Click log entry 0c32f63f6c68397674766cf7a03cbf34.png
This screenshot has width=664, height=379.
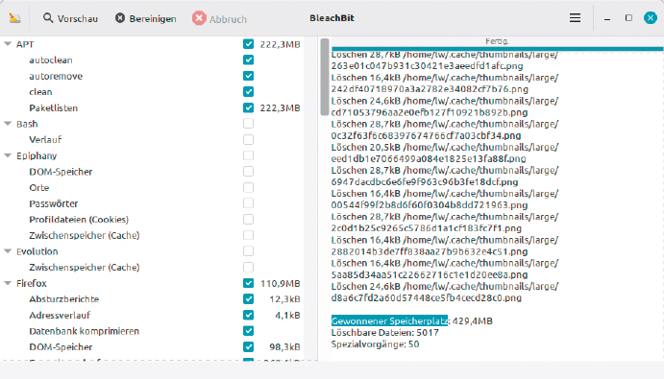(426, 136)
